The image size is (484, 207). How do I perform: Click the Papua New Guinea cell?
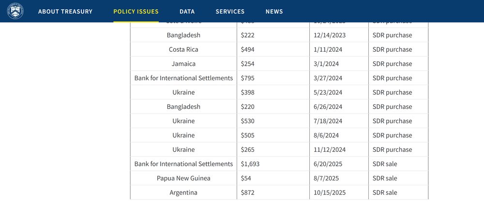(x=183, y=178)
